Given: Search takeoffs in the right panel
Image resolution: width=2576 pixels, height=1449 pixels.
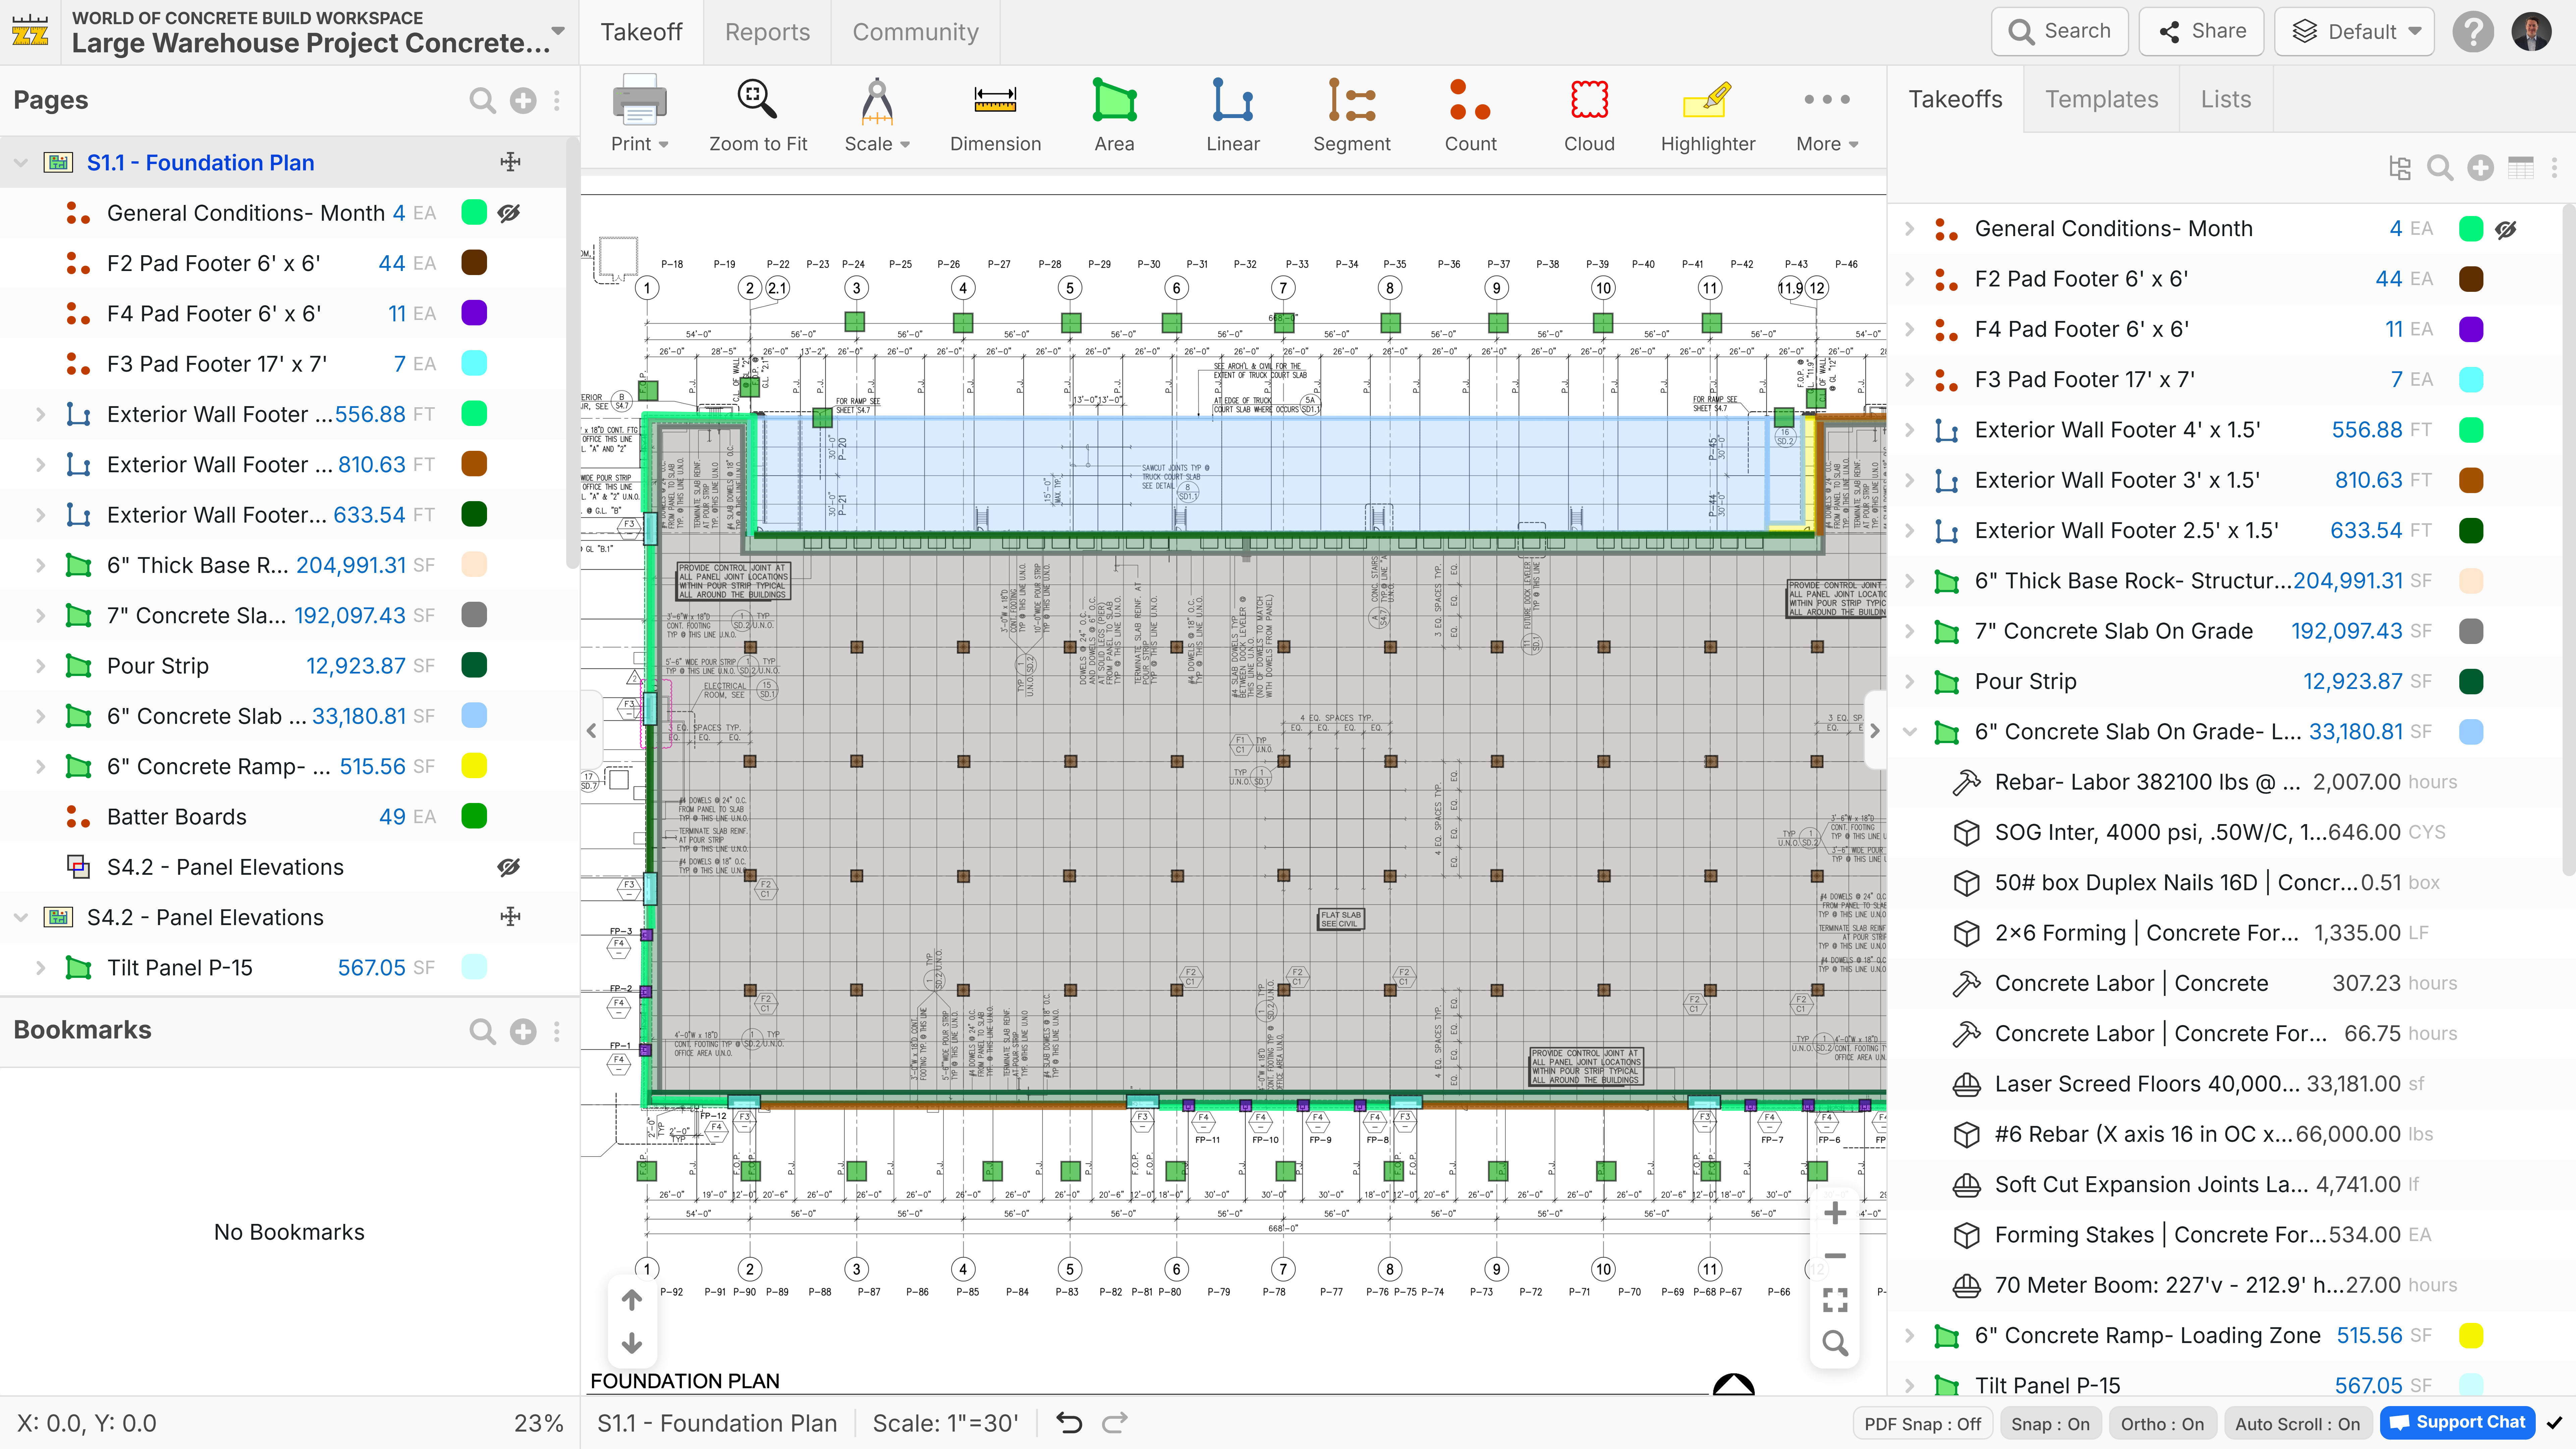Looking at the screenshot, I should tap(2440, 168).
